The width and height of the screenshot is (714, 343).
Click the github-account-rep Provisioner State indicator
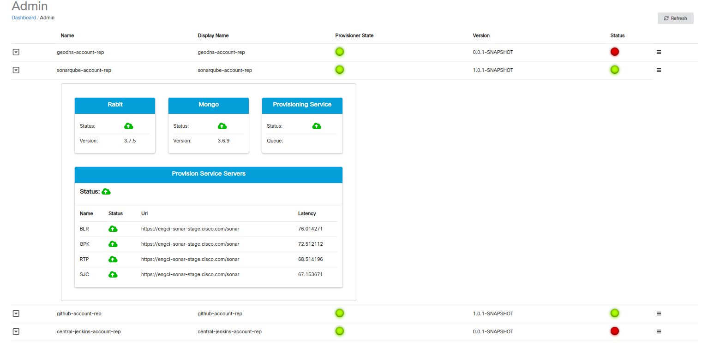click(x=340, y=313)
